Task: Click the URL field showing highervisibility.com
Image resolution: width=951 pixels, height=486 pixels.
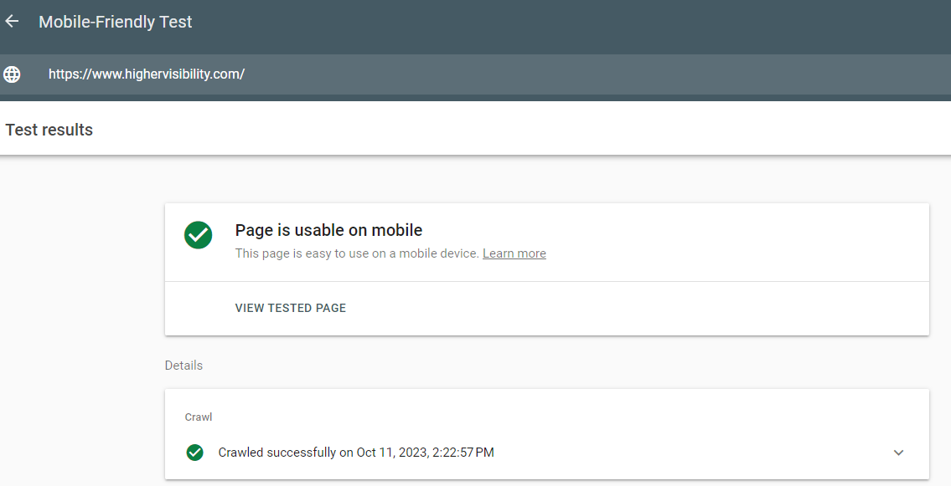Action: point(147,74)
